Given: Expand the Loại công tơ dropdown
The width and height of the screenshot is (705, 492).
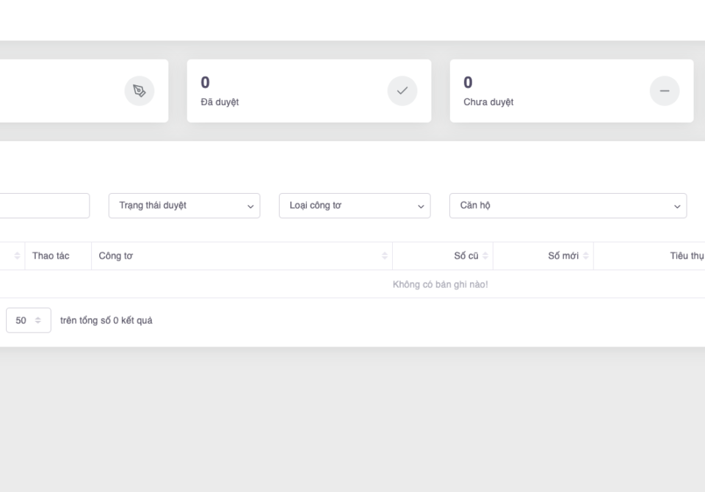Looking at the screenshot, I should (355, 206).
